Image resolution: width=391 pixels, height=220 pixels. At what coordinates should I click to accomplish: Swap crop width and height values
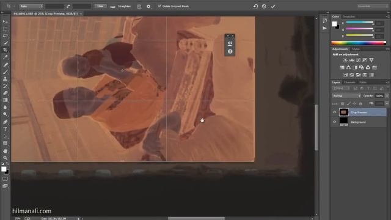coord(68,6)
